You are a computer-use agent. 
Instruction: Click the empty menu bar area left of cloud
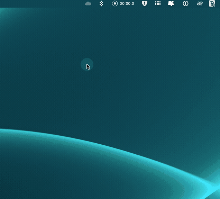(42, 3)
